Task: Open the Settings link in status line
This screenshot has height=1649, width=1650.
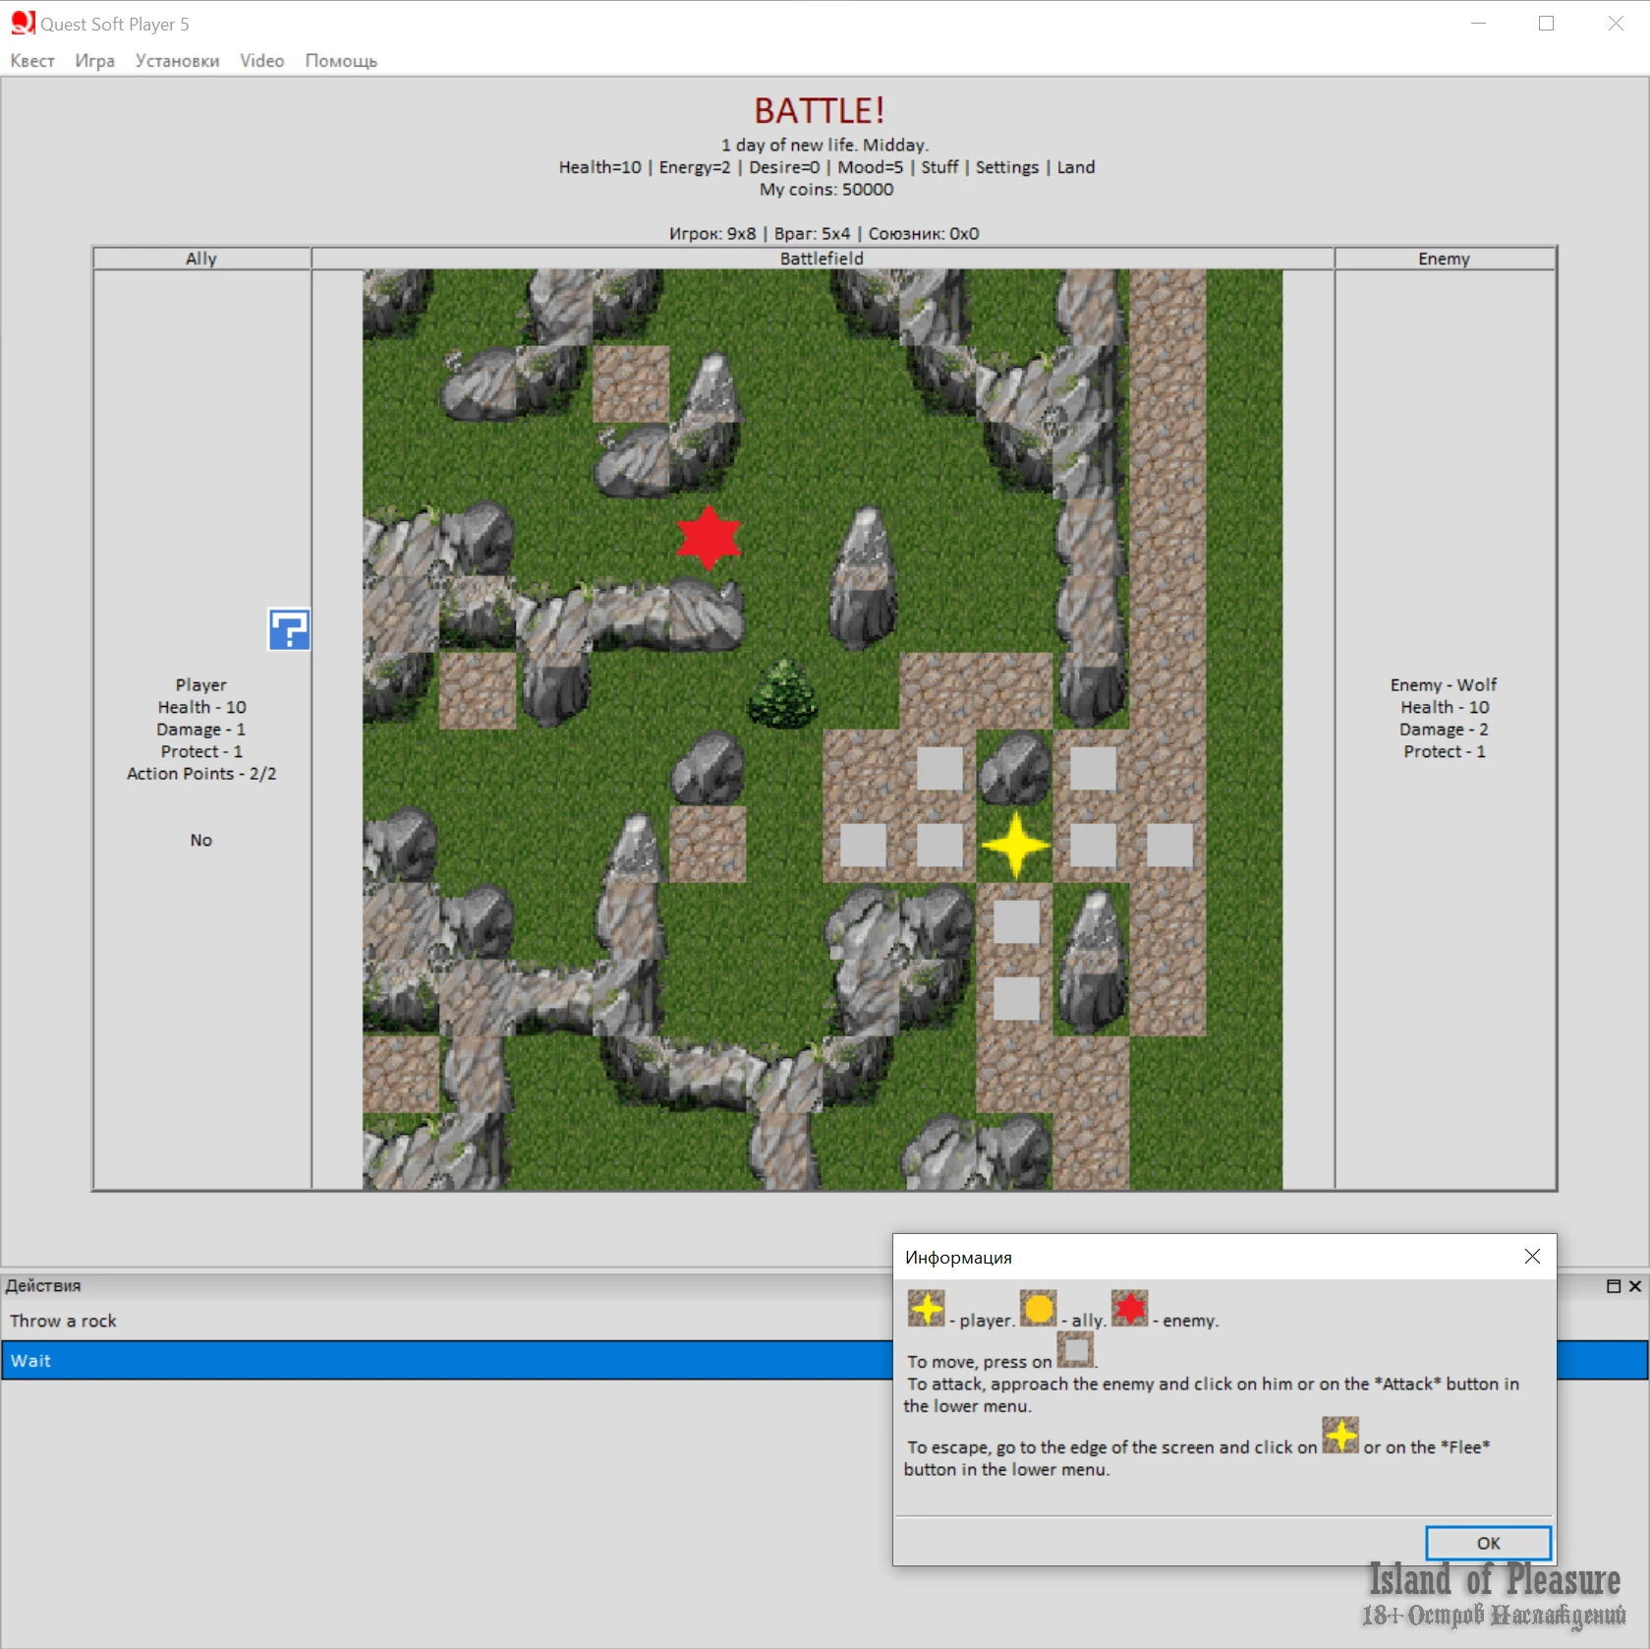Action: [1006, 167]
